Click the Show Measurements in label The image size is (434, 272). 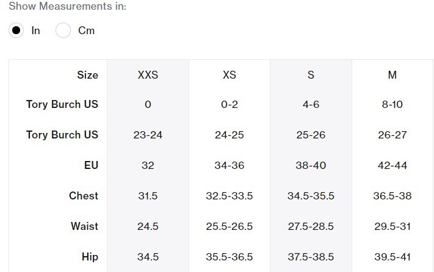coord(68,6)
